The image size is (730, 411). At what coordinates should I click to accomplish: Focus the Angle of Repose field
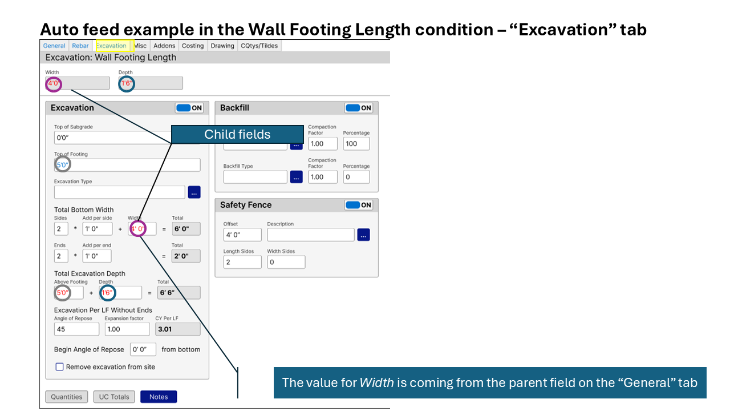(x=76, y=329)
